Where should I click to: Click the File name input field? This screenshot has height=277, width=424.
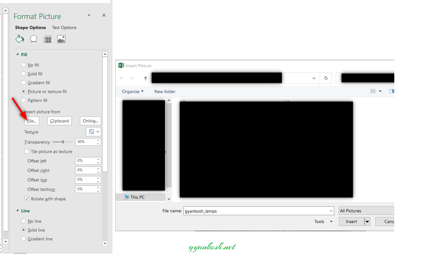click(x=259, y=211)
